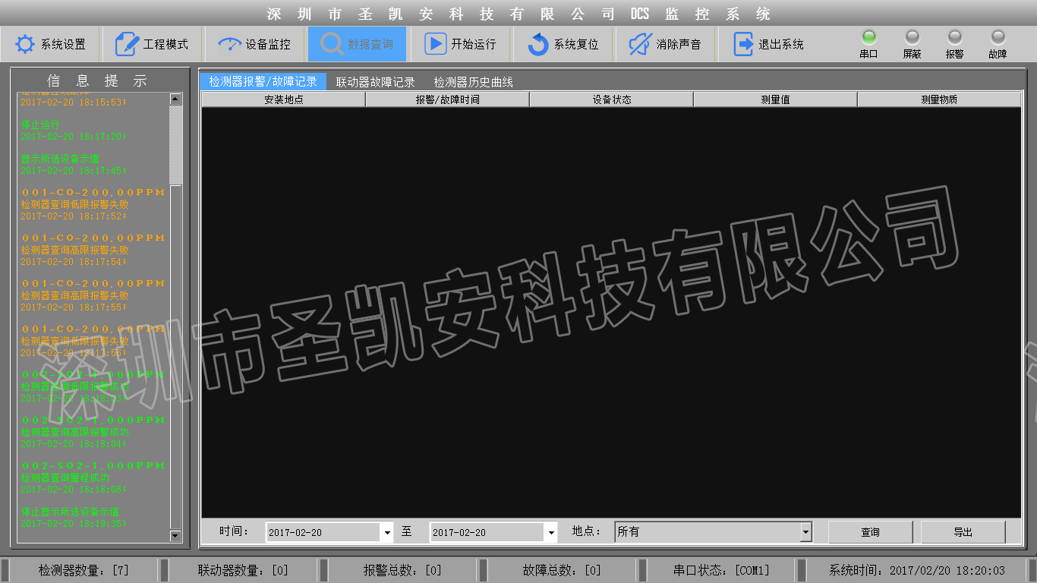
Task: Click the timestamp 2017-02-20 18:19:35
Action: 73,524
